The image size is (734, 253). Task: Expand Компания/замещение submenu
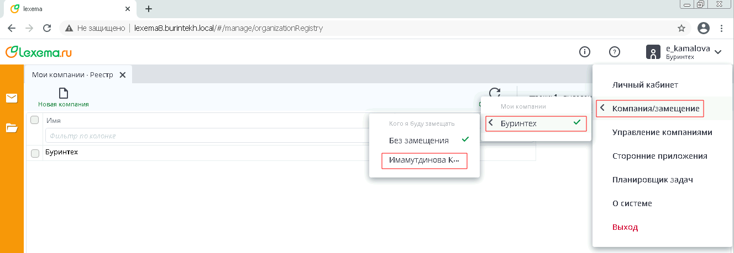click(656, 109)
